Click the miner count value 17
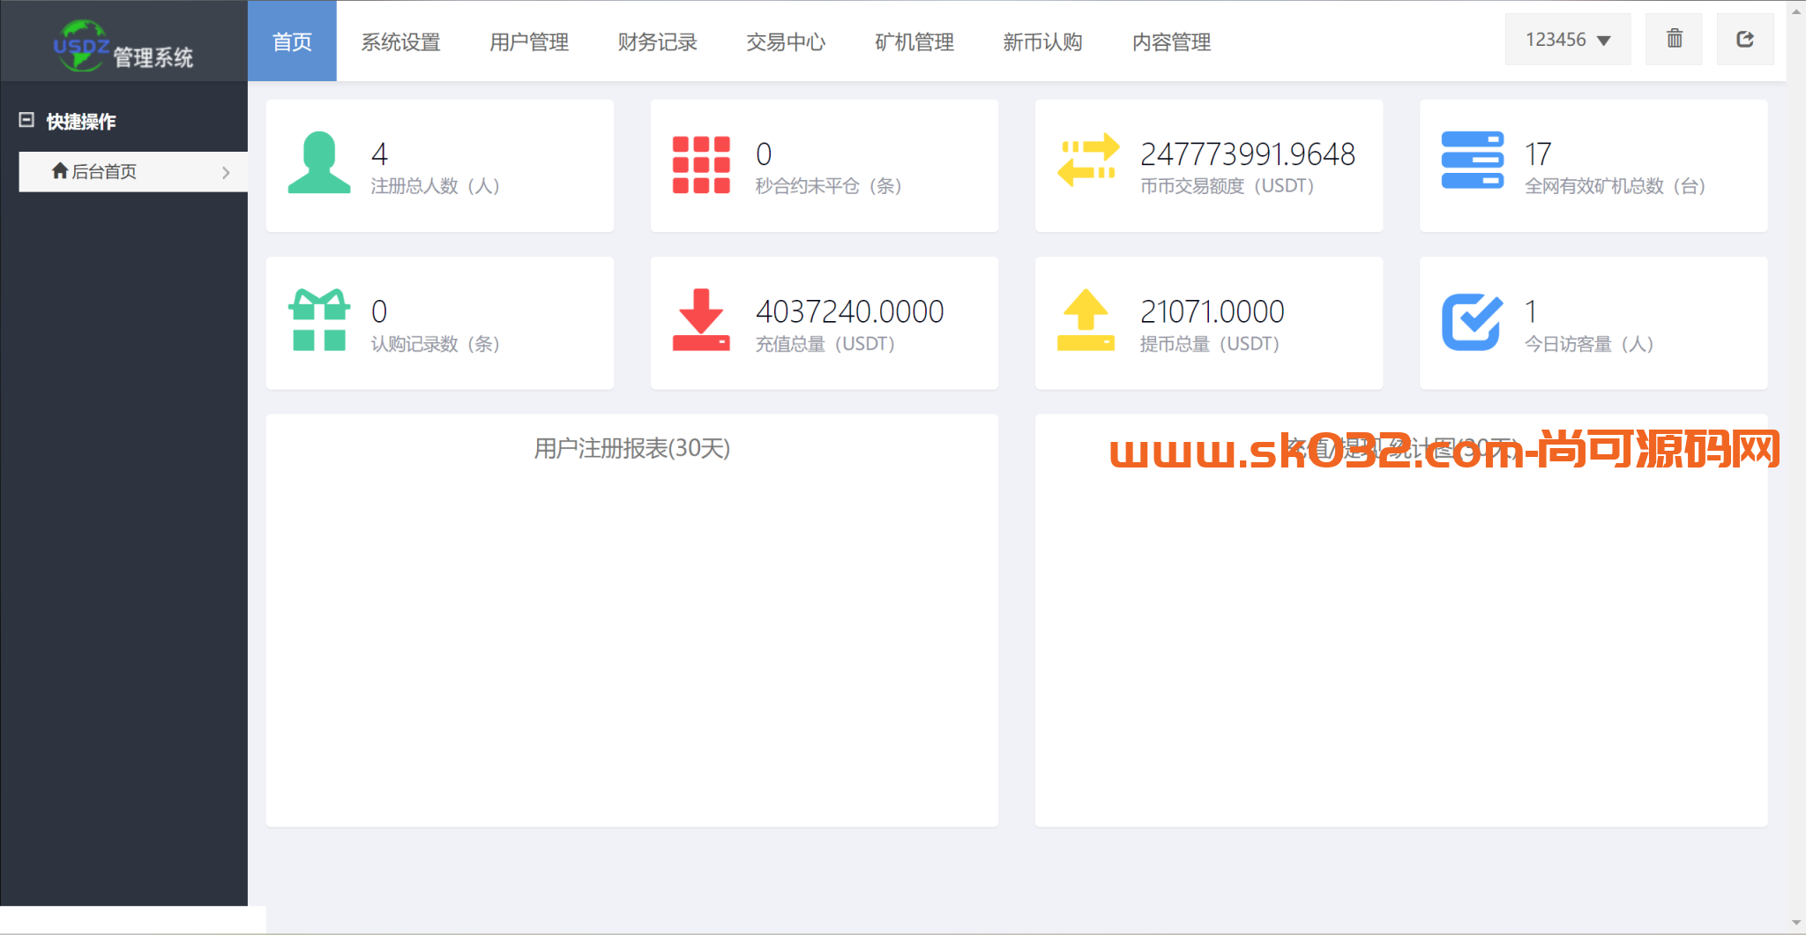Screen dimensions: 1806x935 click(1538, 154)
